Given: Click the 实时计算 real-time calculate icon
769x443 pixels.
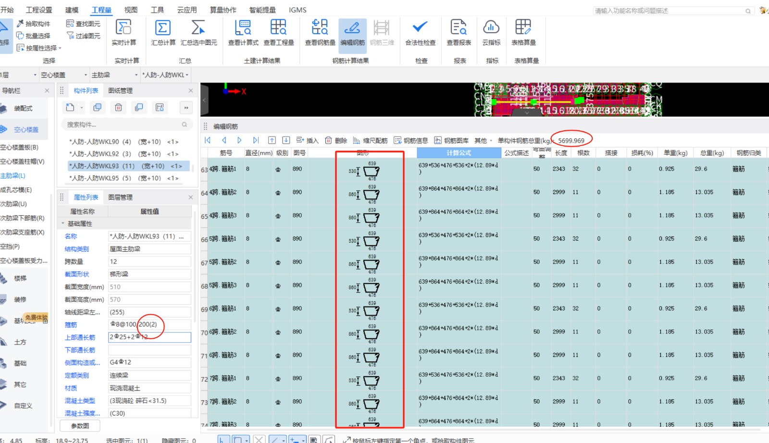Looking at the screenshot, I should (124, 32).
